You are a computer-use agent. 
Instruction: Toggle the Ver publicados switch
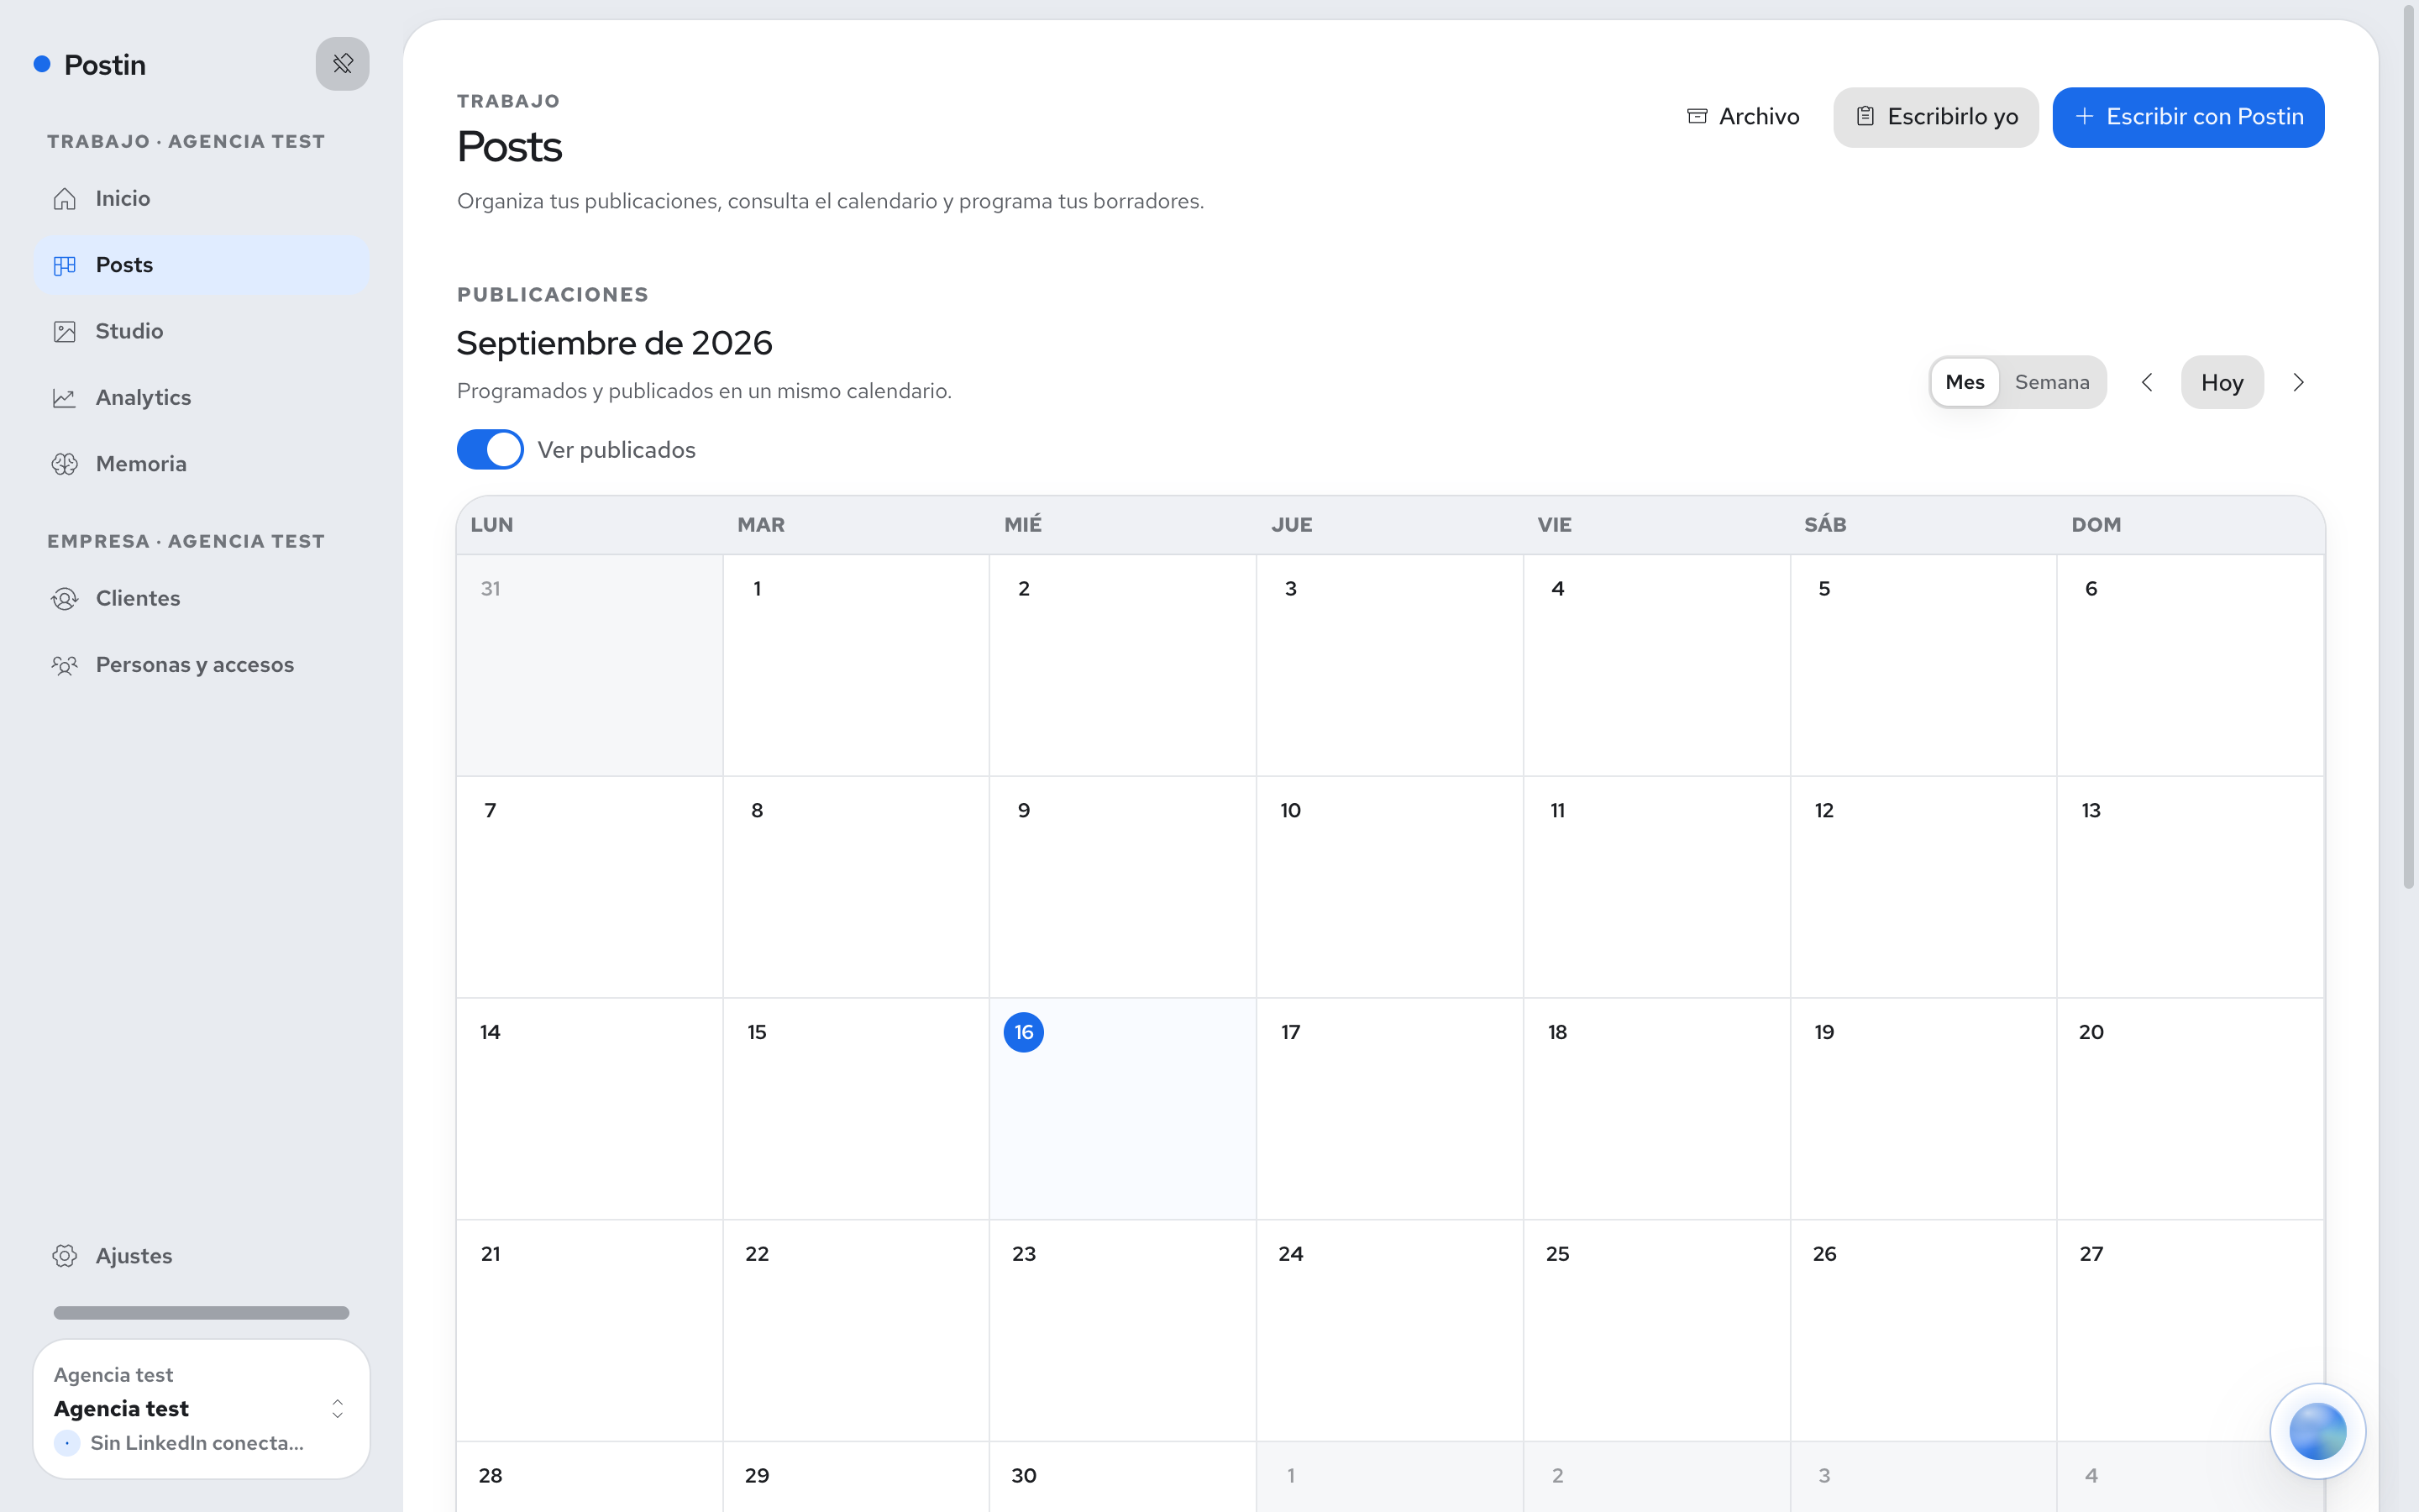490,450
